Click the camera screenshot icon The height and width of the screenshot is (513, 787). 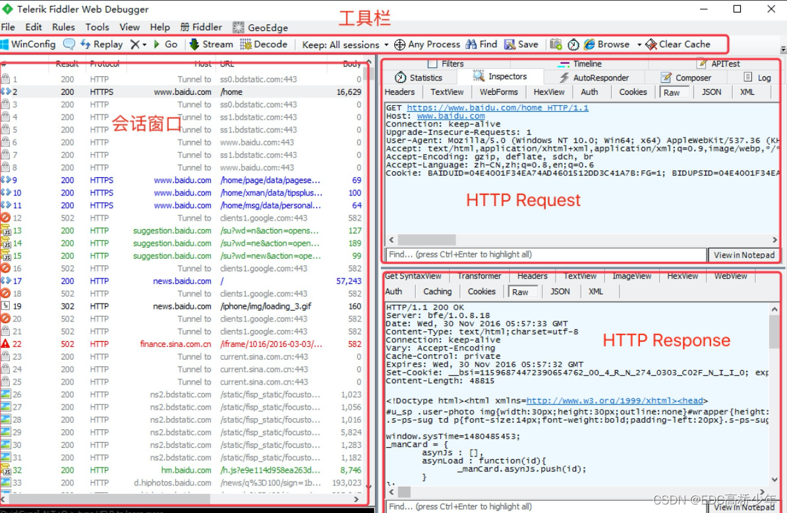(x=556, y=44)
